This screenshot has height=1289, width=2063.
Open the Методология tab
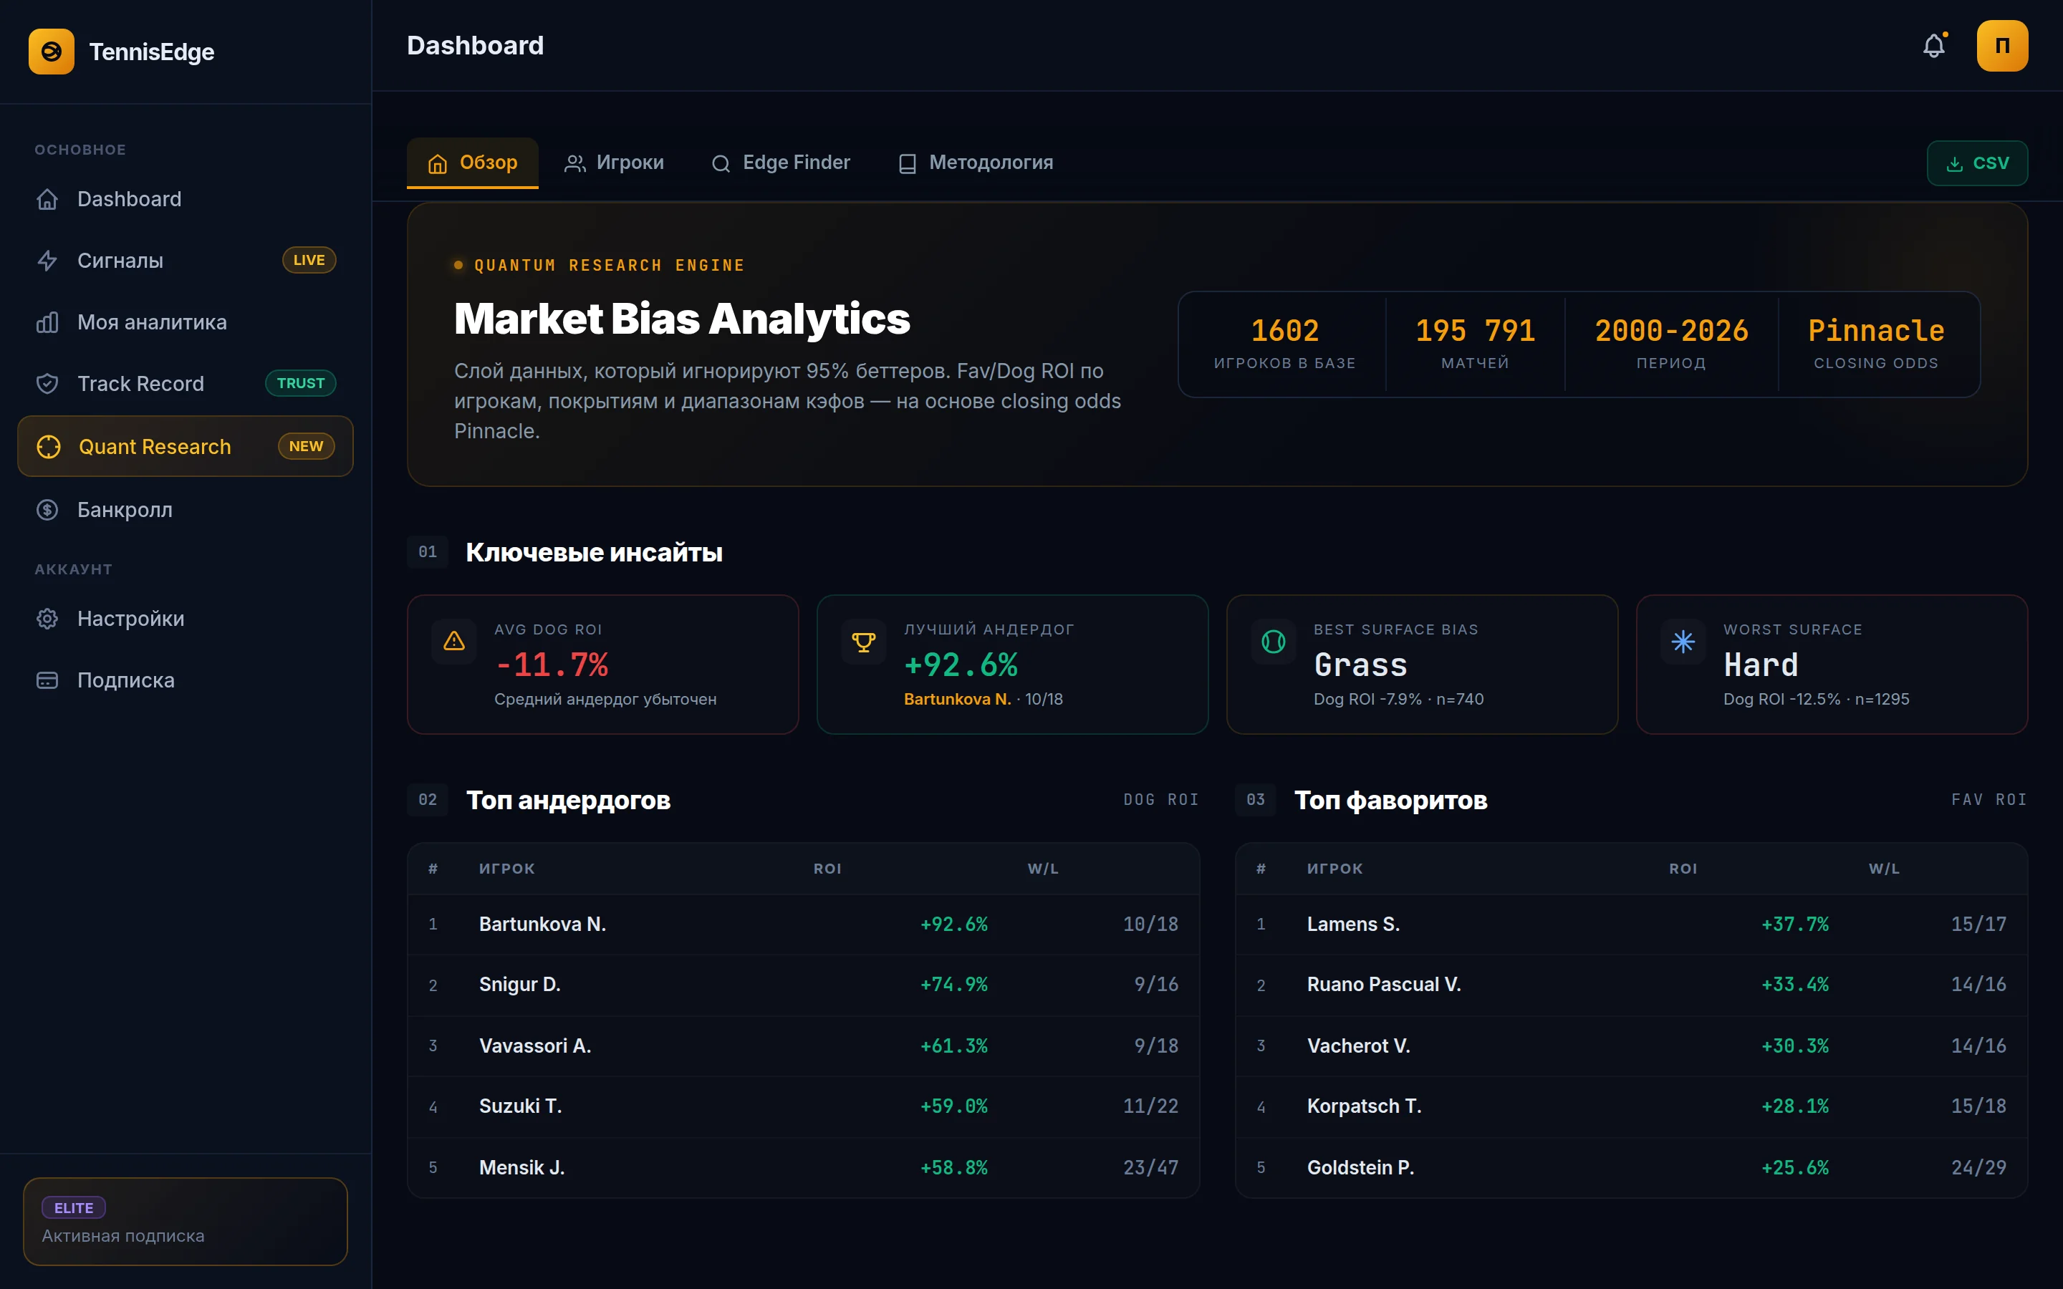pyautogui.click(x=976, y=163)
